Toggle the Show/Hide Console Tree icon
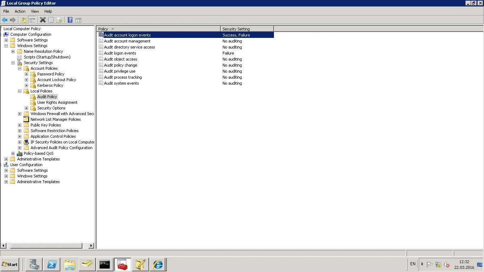Image resolution: width=484 pixels, height=272 pixels. tap(32, 20)
